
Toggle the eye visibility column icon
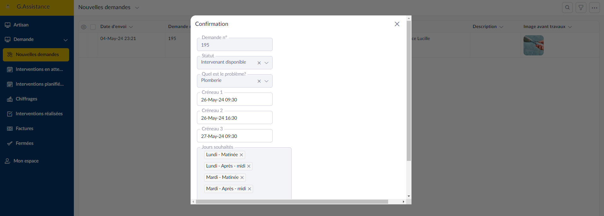coord(84,27)
